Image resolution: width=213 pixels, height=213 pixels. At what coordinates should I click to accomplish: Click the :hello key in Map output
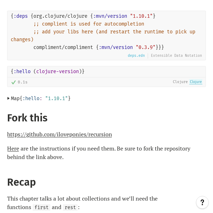tap(33, 98)
